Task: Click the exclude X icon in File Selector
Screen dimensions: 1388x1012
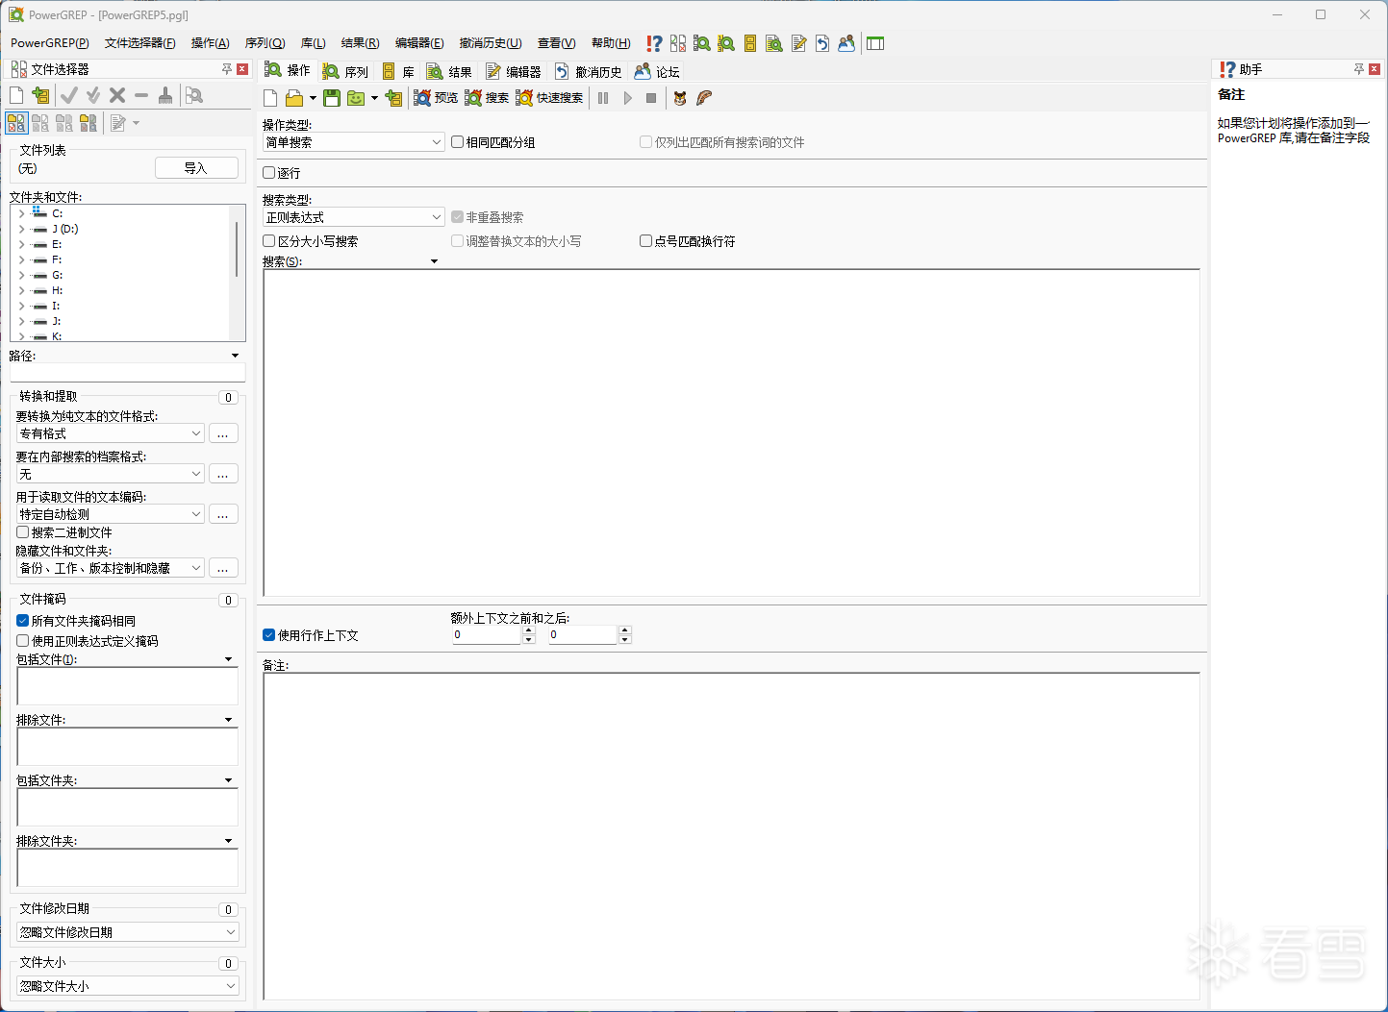Action: click(x=117, y=95)
